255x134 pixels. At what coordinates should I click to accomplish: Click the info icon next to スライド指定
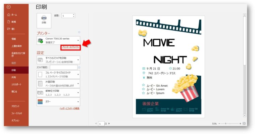79,68
